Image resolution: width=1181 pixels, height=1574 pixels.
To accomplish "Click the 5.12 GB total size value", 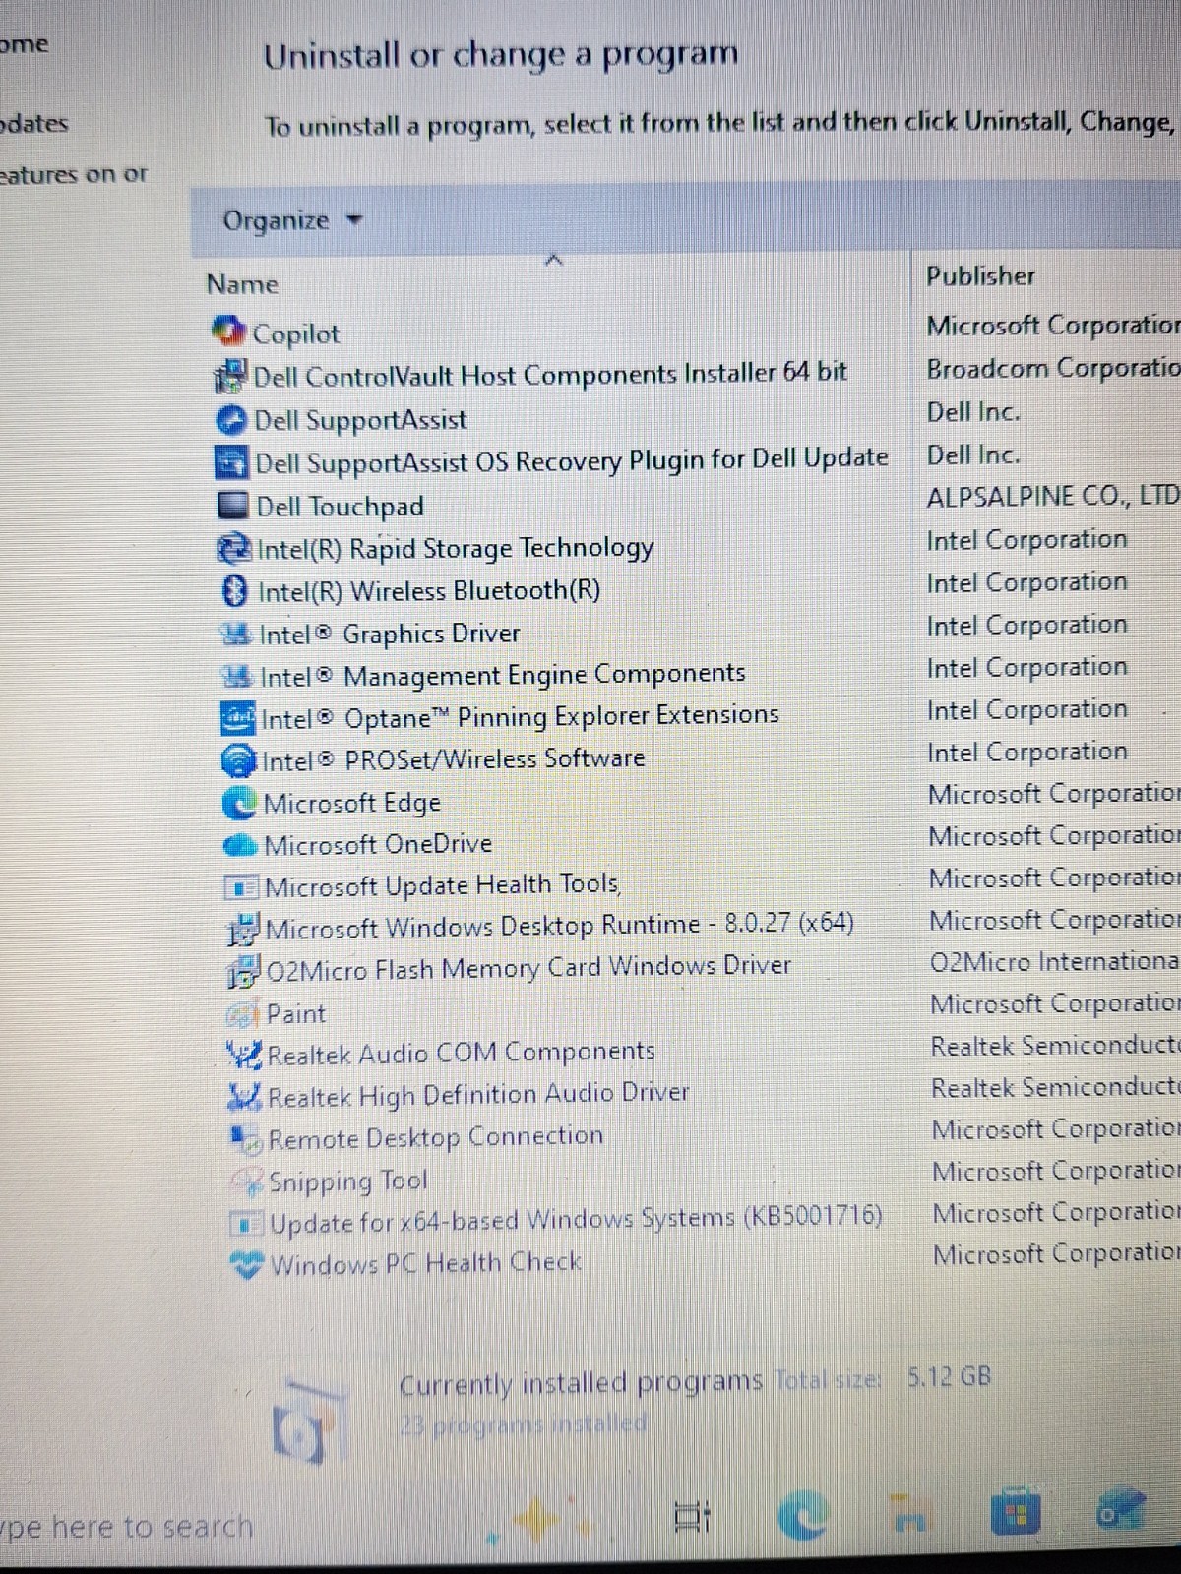I will (x=950, y=1376).
